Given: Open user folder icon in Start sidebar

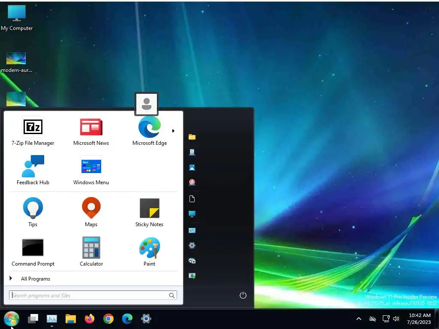Looking at the screenshot, I should tap(192, 137).
